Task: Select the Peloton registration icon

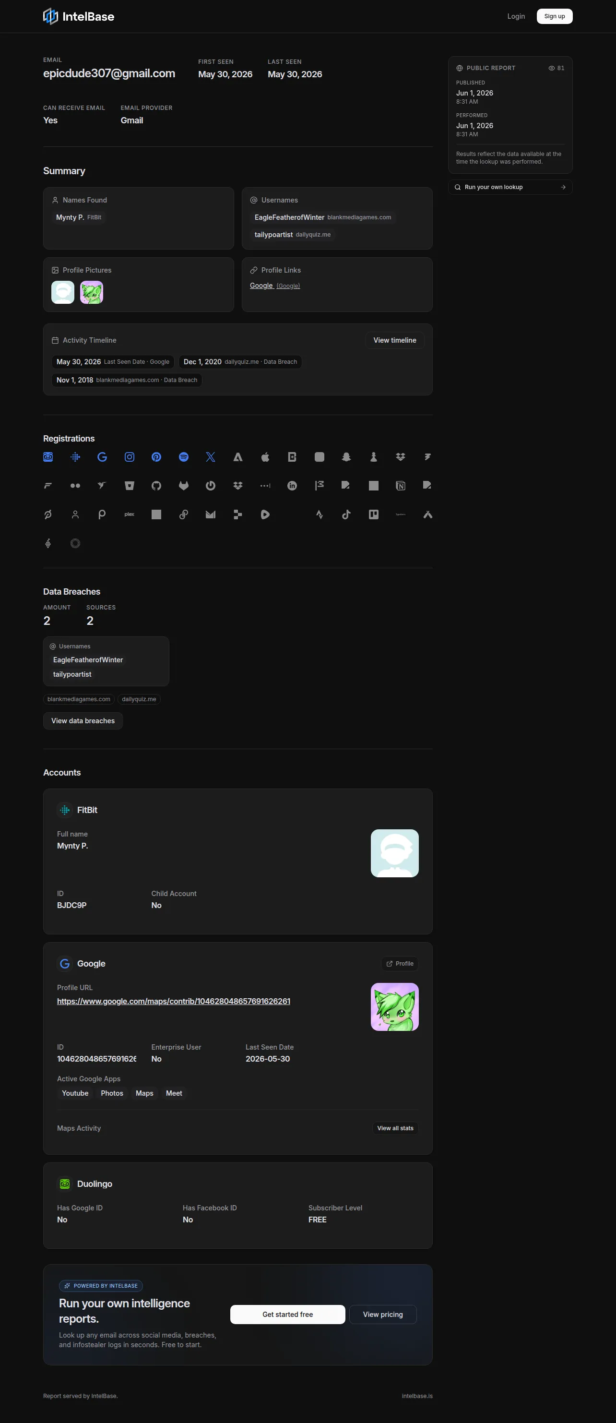Action: pyautogui.click(x=48, y=514)
